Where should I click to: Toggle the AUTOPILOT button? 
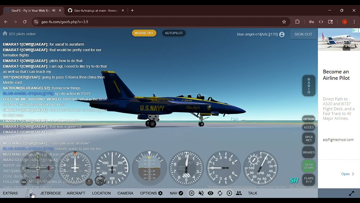point(174,33)
